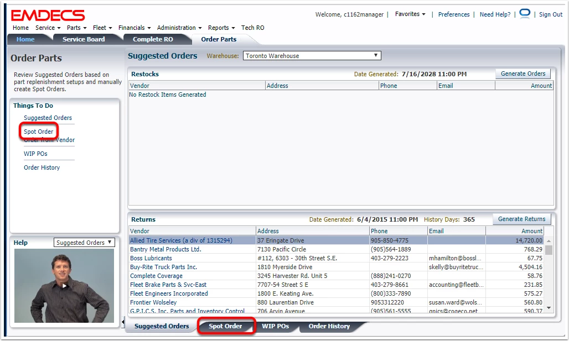
Task: Open WIP POs in Things To Do
Action: click(x=35, y=154)
